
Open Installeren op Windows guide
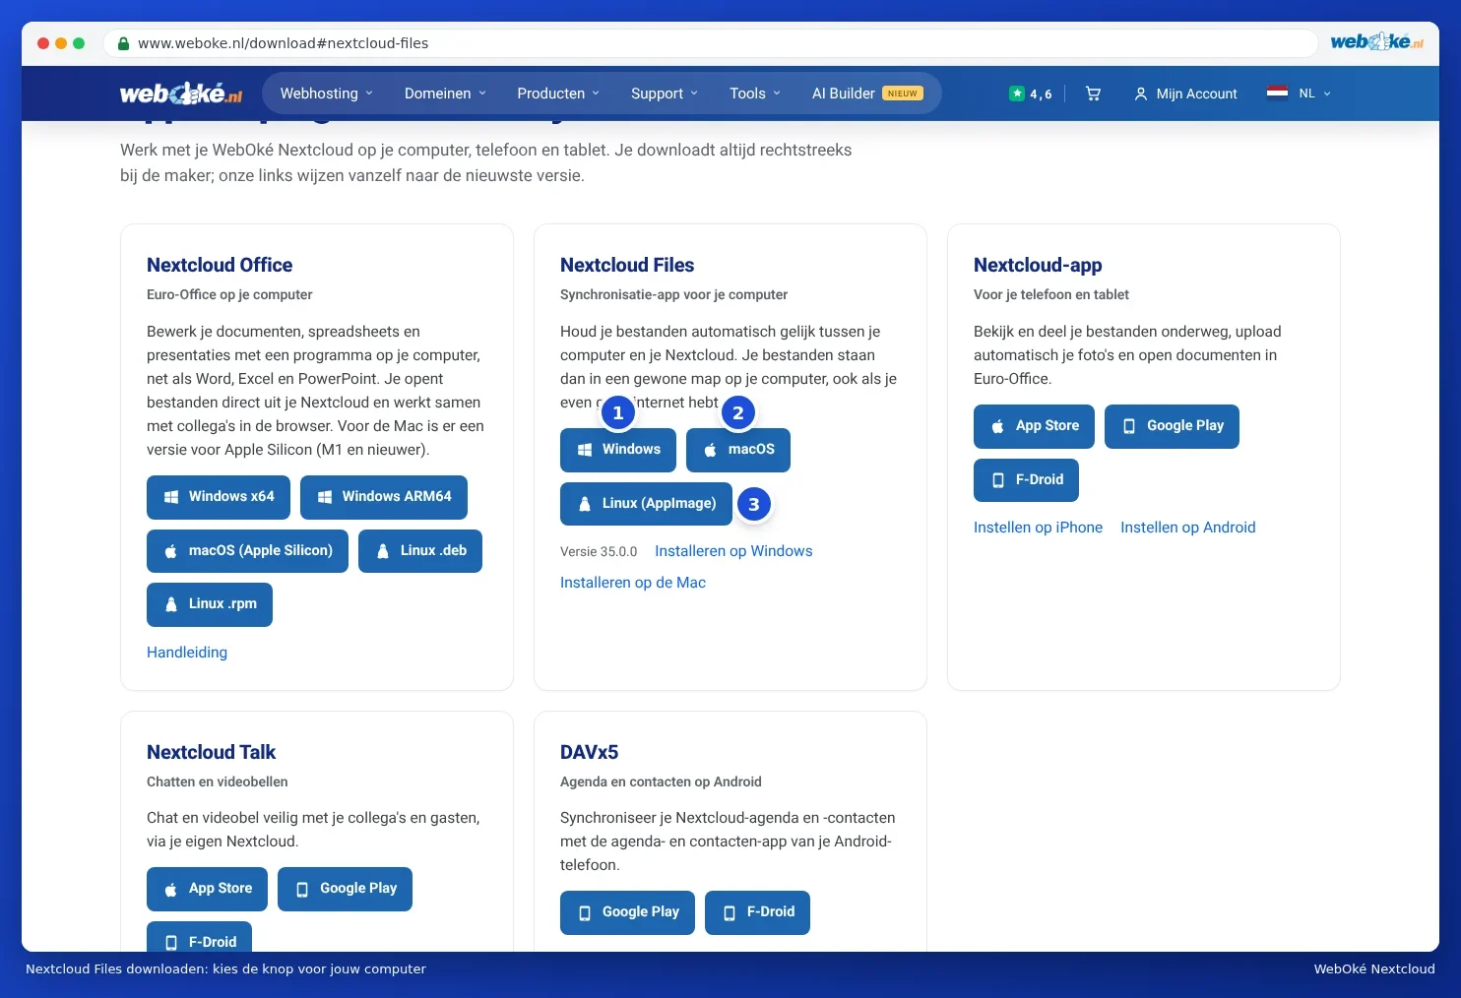tap(733, 551)
